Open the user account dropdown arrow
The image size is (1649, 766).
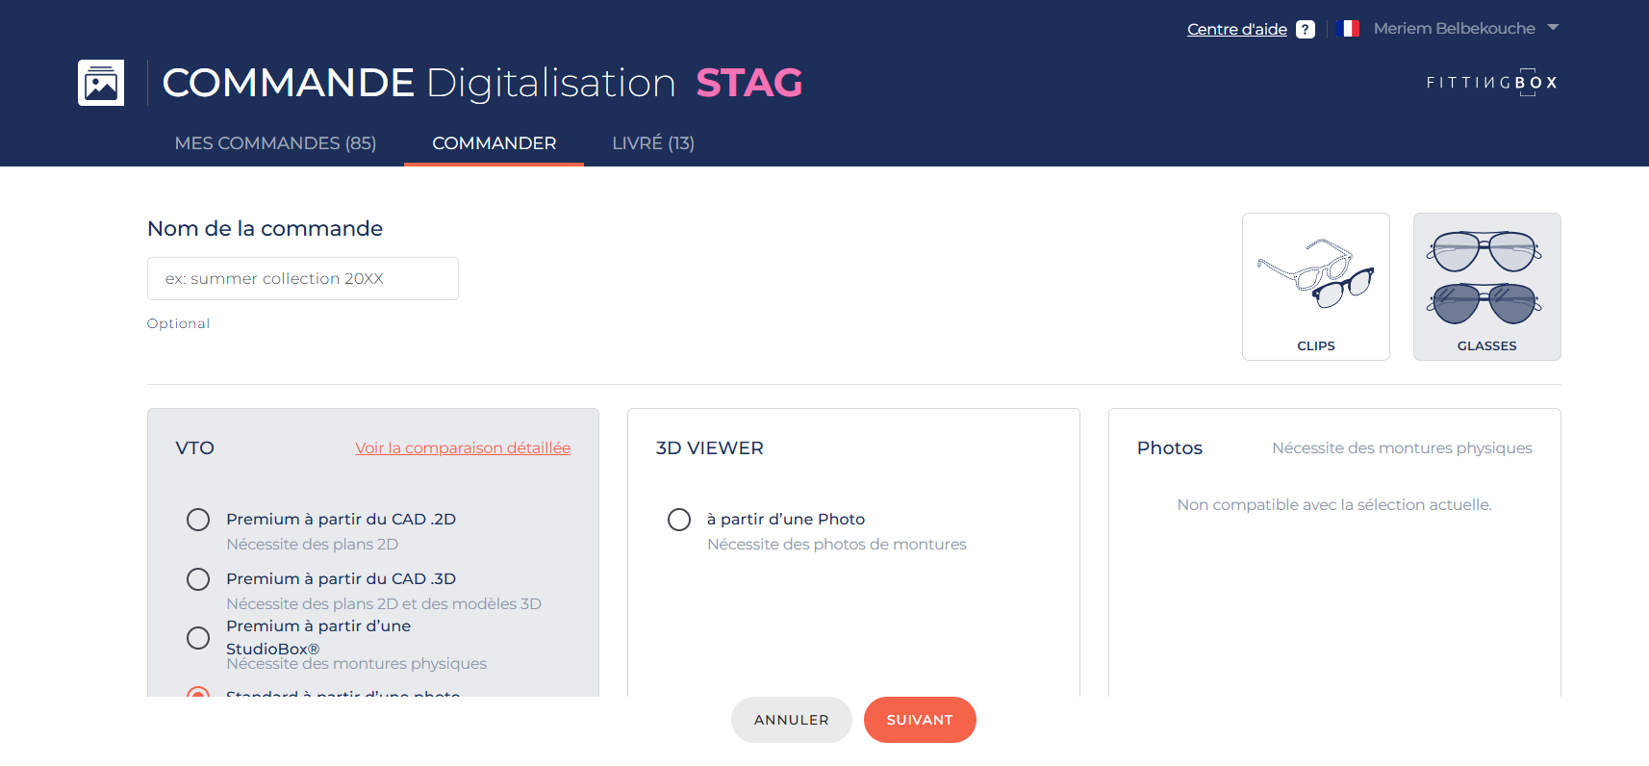tap(1553, 28)
